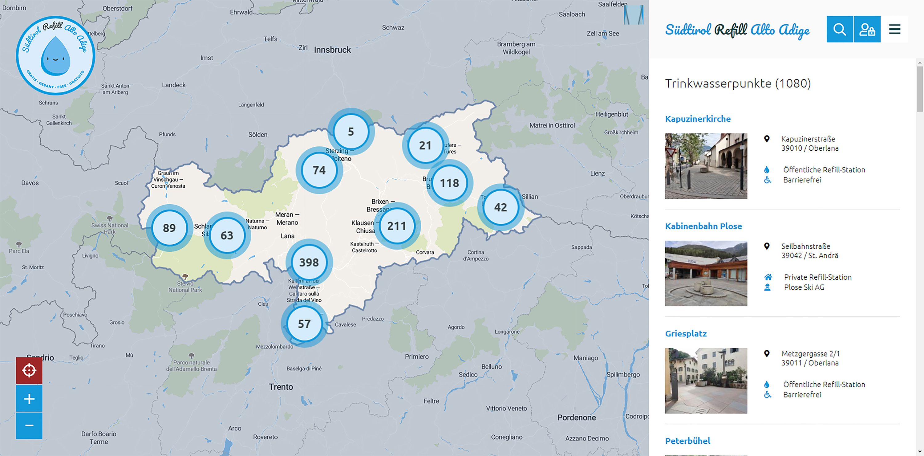Zoom out the map with minus button
Viewport: 924px width, 456px height.
(29, 425)
